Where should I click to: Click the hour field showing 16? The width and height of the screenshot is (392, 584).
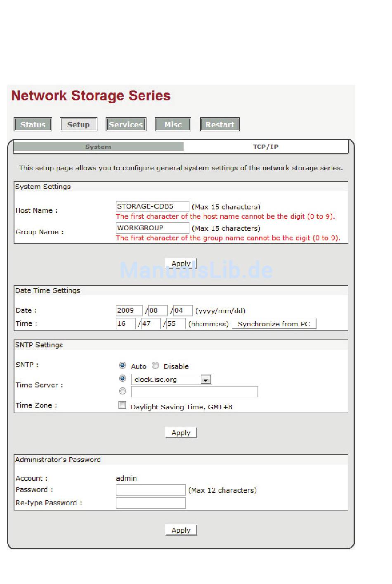(x=125, y=323)
